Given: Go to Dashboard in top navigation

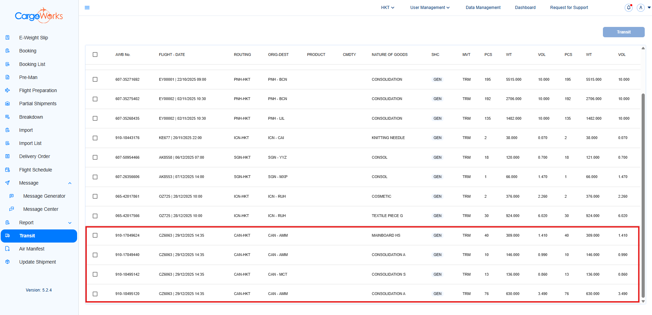Looking at the screenshot, I should pyautogui.click(x=525, y=8).
